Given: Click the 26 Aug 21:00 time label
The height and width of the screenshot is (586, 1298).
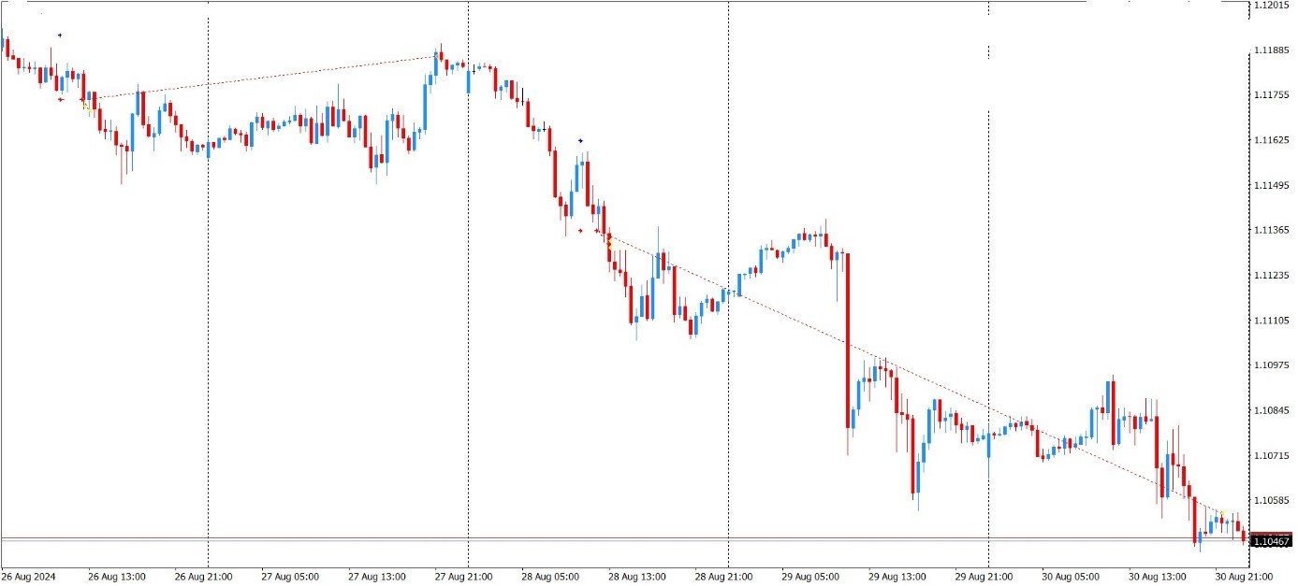Looking at the screenshot, I should 203,577.
